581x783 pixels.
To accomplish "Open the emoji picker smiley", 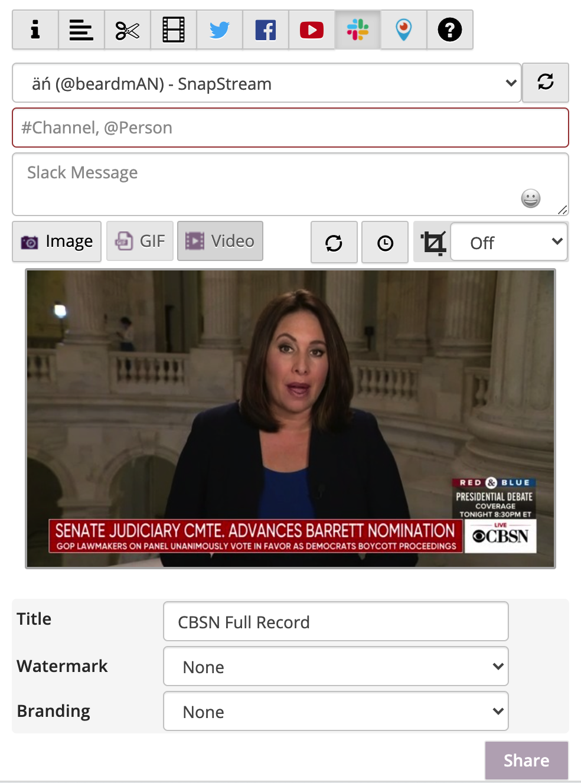I will pyautogui.click(x=531, y=198).
